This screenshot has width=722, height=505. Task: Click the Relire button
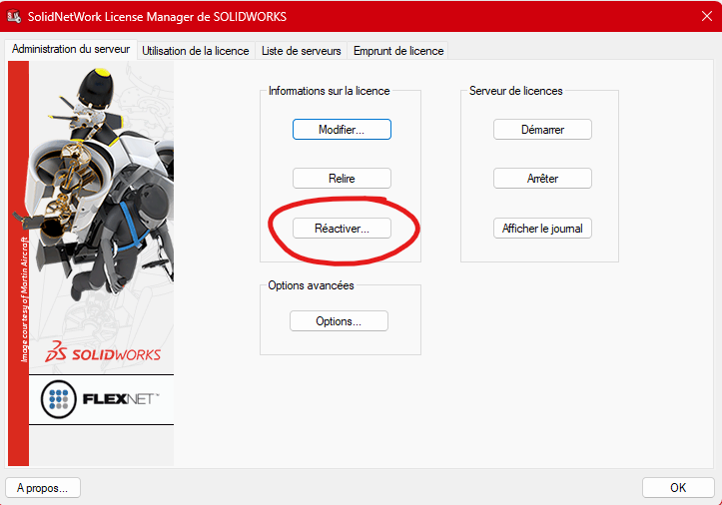point(342,179)
